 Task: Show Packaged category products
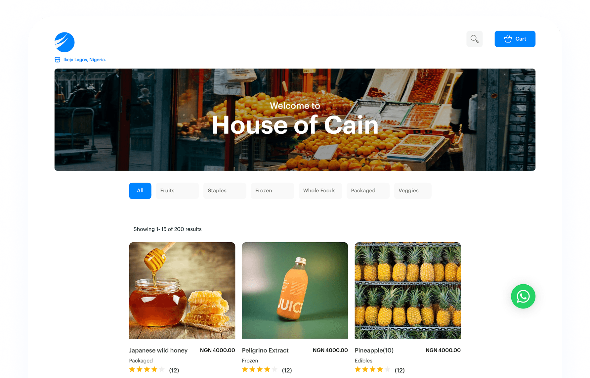[368, 191]
